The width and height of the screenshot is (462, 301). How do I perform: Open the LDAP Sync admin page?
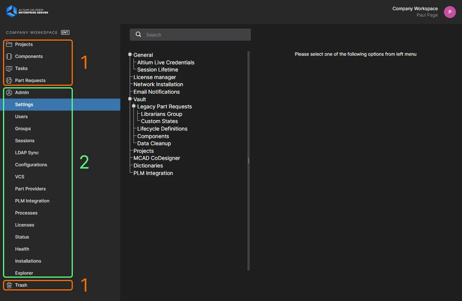coord(60,153)
